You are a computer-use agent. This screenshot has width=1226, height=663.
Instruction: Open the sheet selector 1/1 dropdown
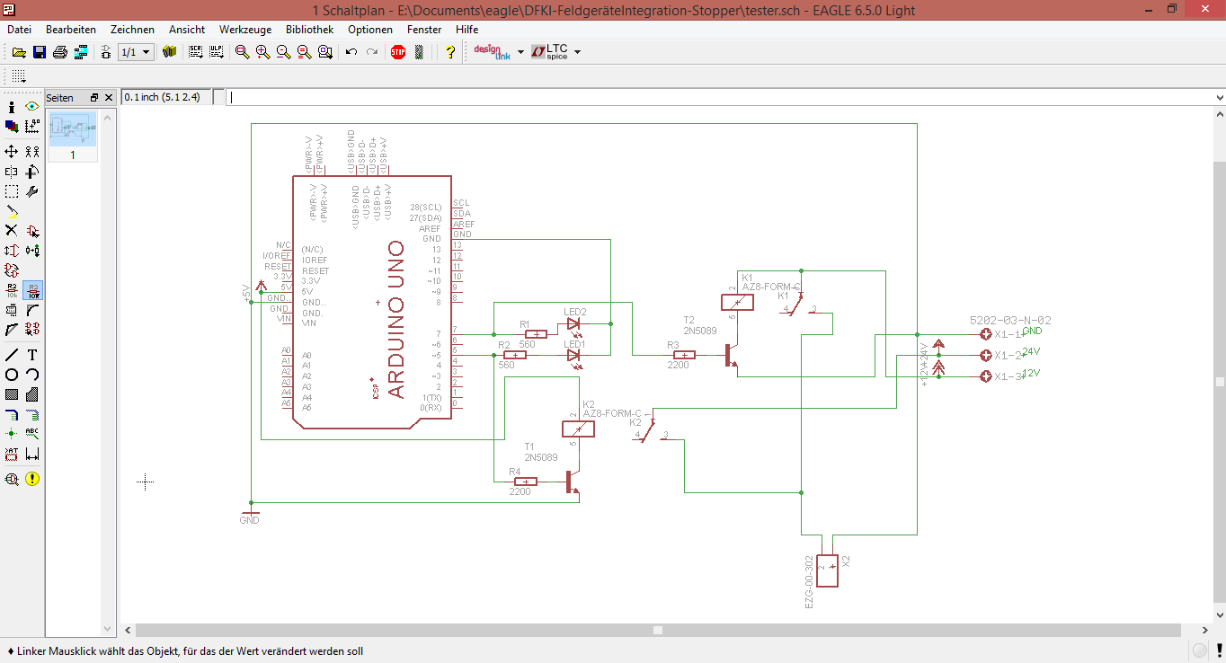click(137, 52)
